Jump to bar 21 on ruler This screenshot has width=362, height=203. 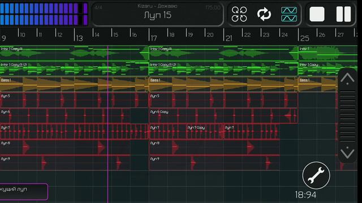tap(229, 38)
